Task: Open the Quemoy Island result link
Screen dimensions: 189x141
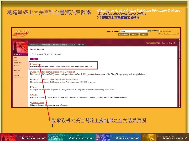Action: coord(38,103)
